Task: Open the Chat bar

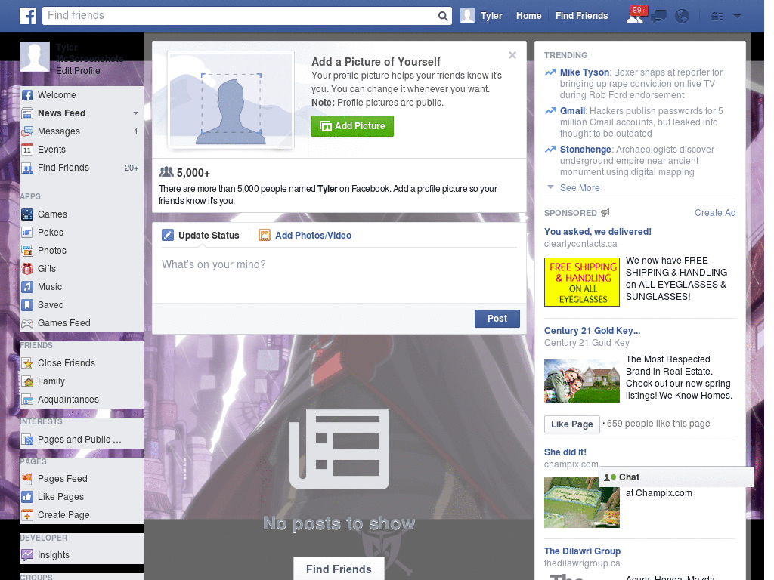Action: (x=676, y=477)
